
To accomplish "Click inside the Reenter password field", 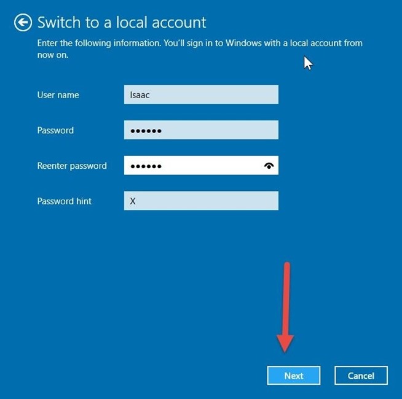I will pos(209,166).
